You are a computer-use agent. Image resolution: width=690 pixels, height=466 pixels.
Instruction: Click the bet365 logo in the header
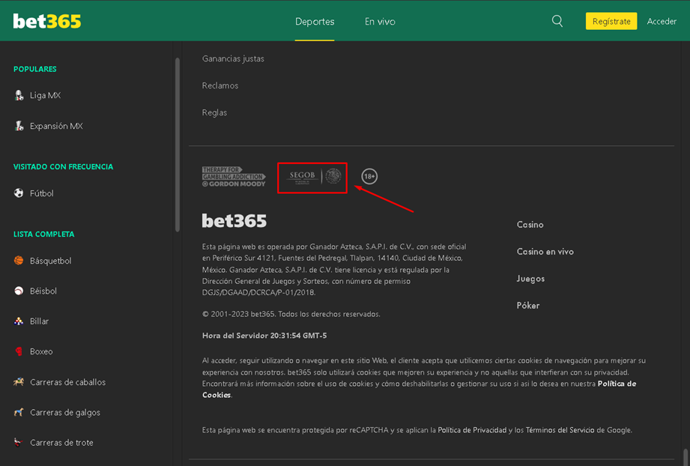pos(47,21)
